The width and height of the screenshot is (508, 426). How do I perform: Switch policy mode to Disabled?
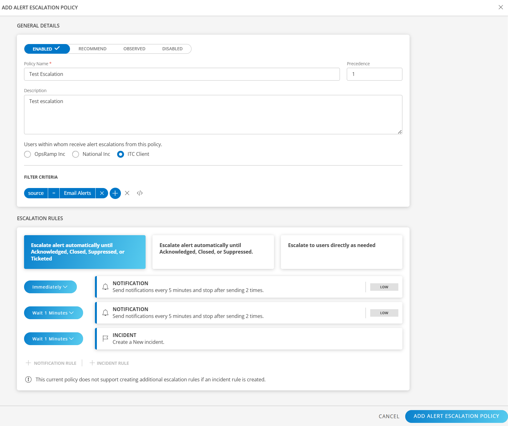click(x=172, y=49)
